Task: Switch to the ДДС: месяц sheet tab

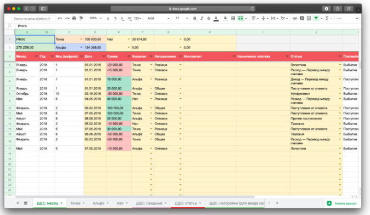Action: pos(50,203)
